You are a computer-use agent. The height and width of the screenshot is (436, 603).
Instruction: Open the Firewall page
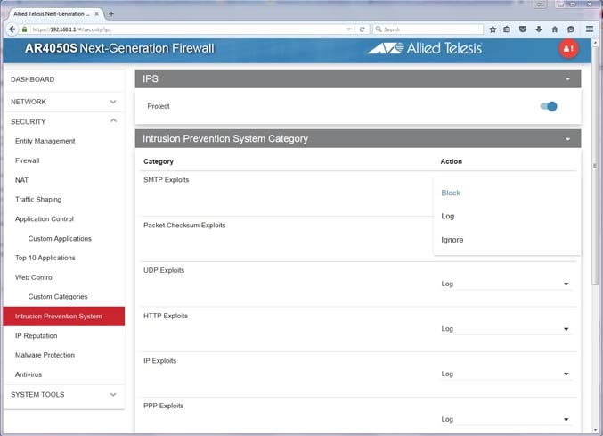coord(27,160)
